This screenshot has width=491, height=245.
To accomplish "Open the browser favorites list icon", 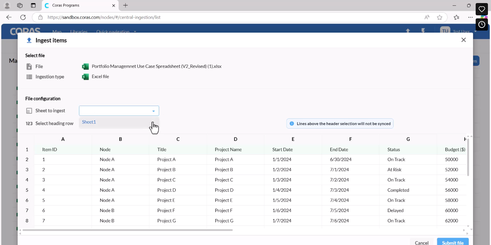I will pos(456,17).
